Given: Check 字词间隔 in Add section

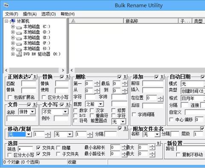Looking at the screenshot, I should (134, 115).
